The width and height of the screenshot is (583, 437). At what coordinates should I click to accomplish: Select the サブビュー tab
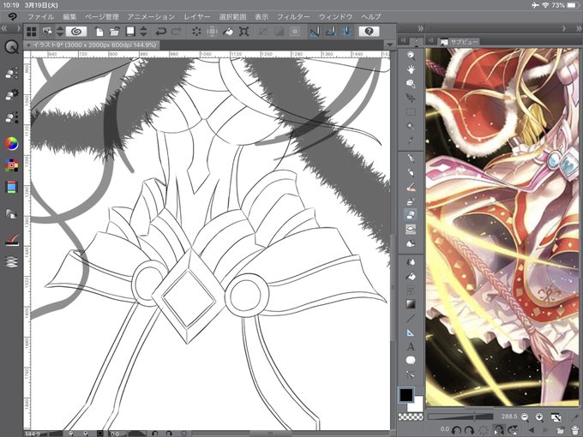(x=460, y=42)
